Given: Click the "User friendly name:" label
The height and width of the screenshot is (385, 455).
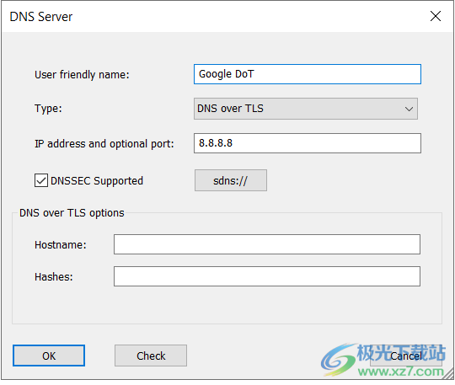Looking at the screenshot, I should coord(82,75).
